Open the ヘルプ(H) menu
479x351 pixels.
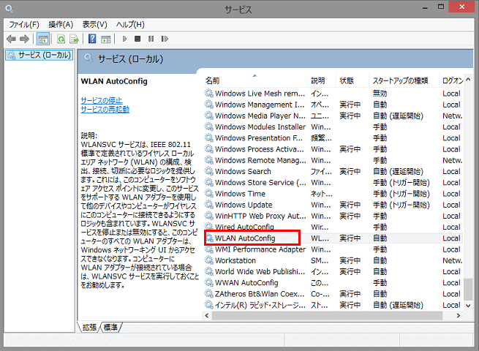(130, 24)
